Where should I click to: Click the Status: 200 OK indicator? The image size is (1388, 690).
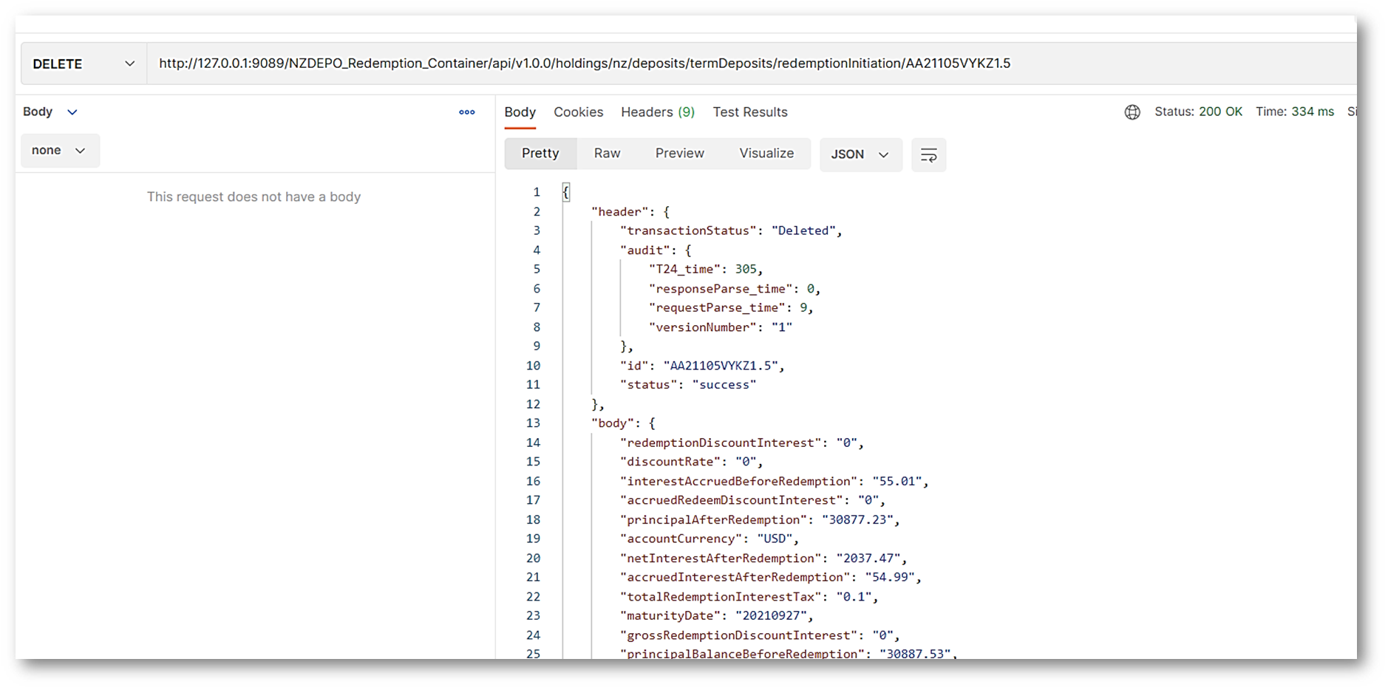(x=1197, y=112)
